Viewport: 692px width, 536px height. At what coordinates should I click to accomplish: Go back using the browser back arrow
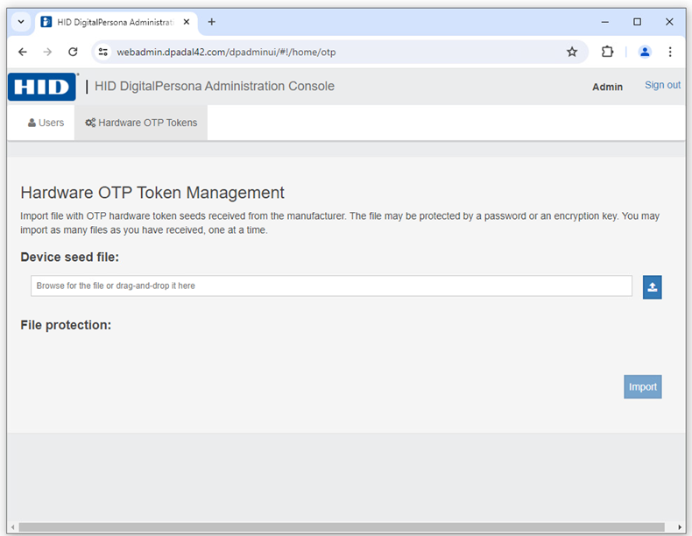click(23, 52)
